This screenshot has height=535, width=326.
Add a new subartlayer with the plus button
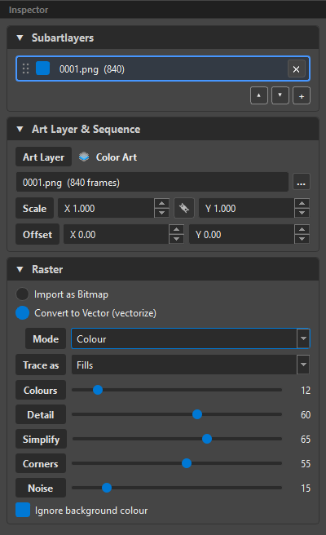click(x=302, y=95)
